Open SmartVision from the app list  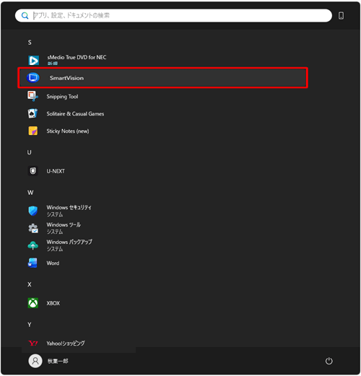point(162,78)
